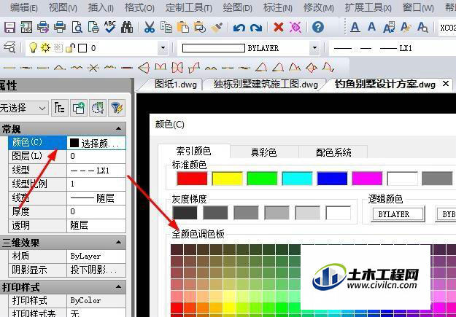Open the layer manager icon left of lightbulb
The height and width of the screenshot is (317, 456).
pos(9,47)
